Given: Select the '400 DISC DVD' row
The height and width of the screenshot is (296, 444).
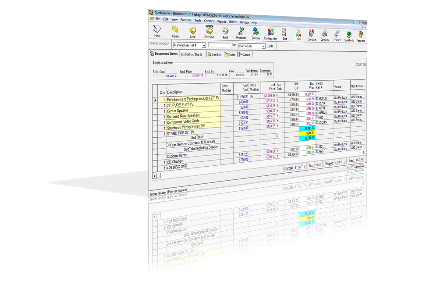Looking at the screenshot, I should pos(193,165).
